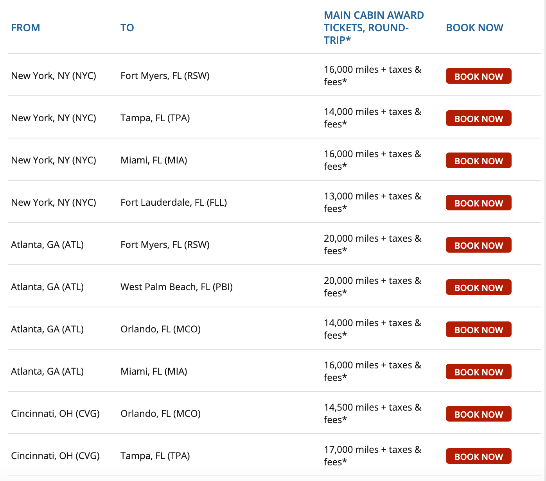Image resolution: width=546 pixels, height=481 pixels.
Task: Book Atlanta to Fort Myers flight
Action: click(478, 245)
